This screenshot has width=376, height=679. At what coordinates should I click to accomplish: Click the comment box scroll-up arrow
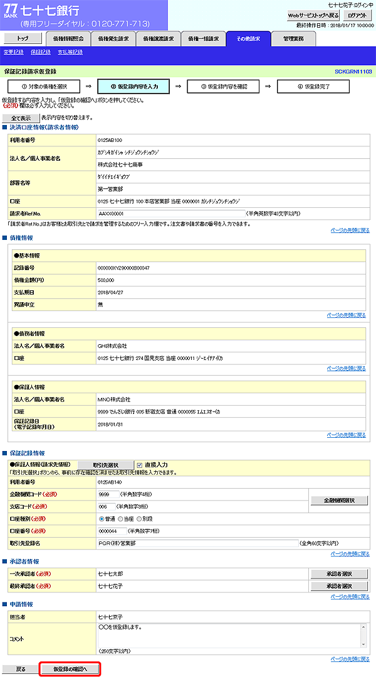click(363, 627)
